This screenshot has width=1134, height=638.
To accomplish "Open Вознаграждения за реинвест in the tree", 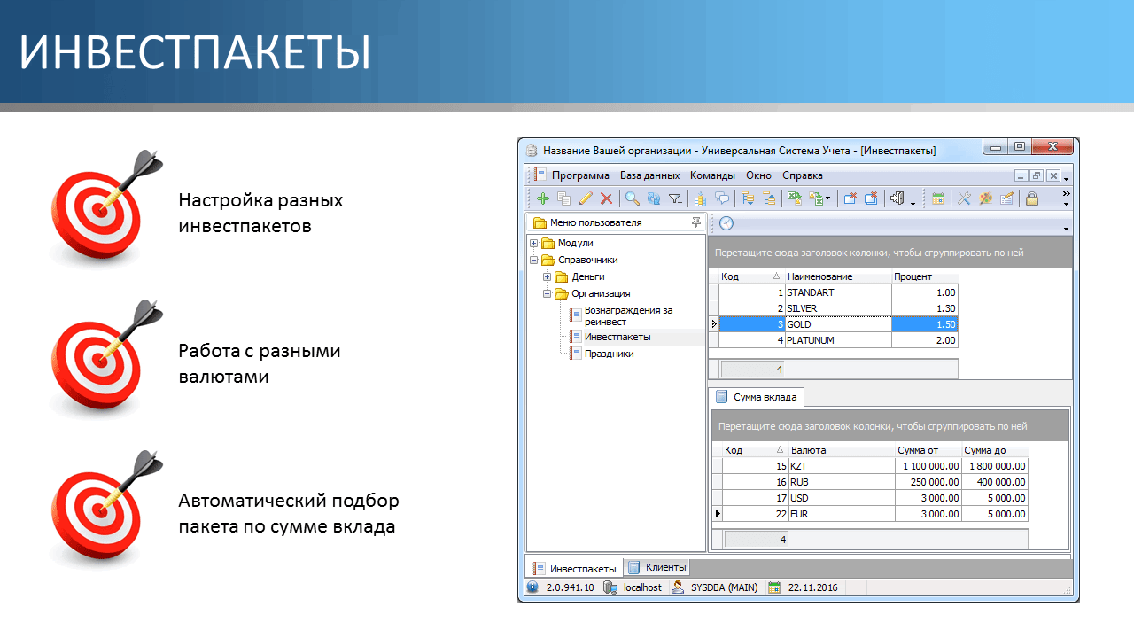I will 628,315.
